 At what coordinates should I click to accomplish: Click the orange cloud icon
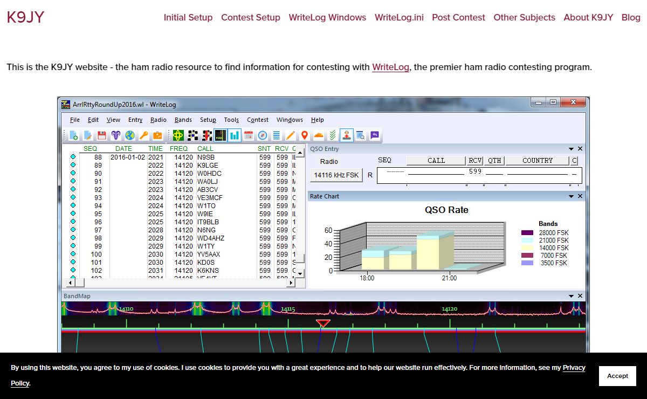click(x=319, y=135)
